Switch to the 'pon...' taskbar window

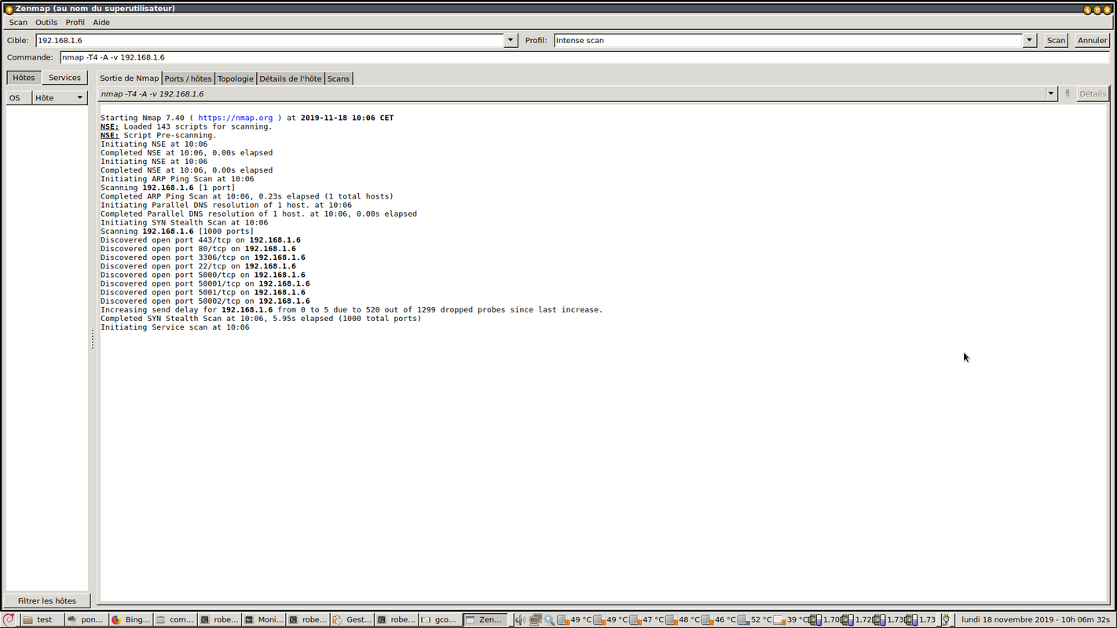[x=86, y=619]
